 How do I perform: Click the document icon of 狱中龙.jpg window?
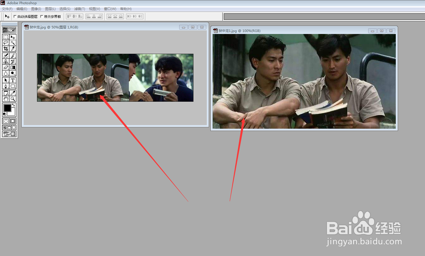26,27
